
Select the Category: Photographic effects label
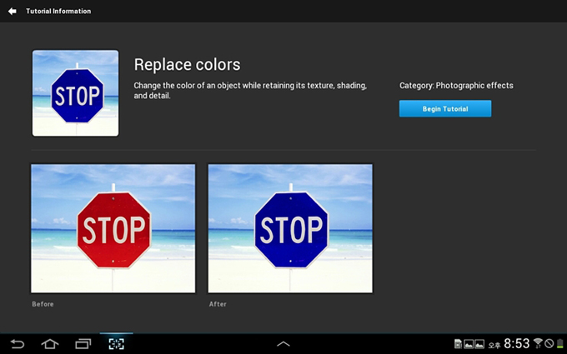[456, 86]
